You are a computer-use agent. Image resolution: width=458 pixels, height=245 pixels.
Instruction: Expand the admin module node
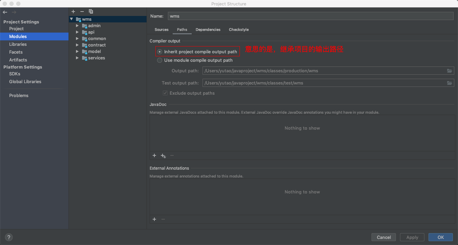[x=77, y=25]
